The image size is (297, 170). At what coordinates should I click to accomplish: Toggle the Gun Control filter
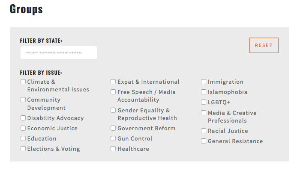[113, 138]
